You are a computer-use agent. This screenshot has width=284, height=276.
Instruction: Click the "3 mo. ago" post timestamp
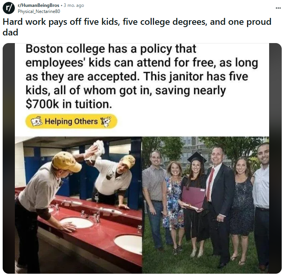point(74,5)
